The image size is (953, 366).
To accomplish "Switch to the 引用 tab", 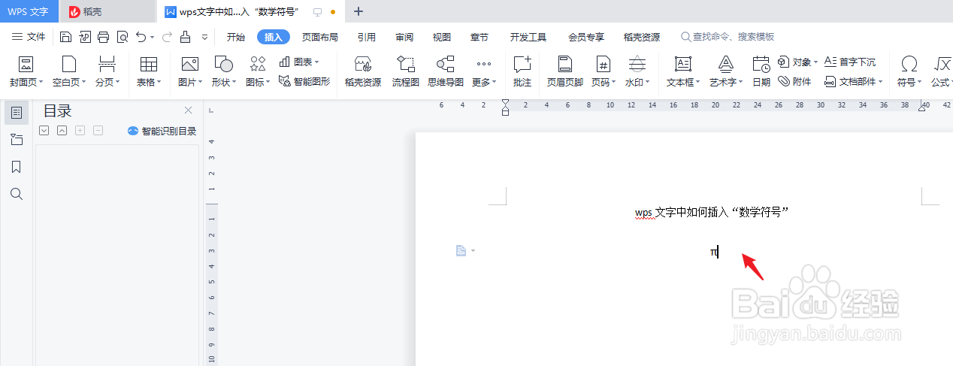I will pyautogui.click(x=367, y=37).
